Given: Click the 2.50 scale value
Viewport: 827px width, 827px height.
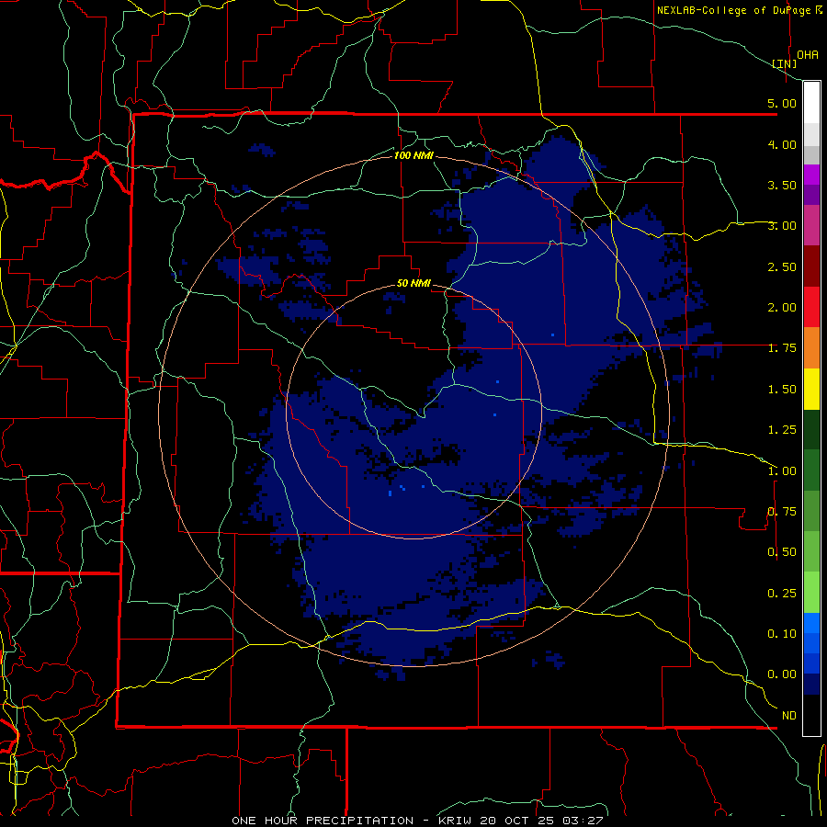Looking at the screenshot, I should [x=782, y=266].
